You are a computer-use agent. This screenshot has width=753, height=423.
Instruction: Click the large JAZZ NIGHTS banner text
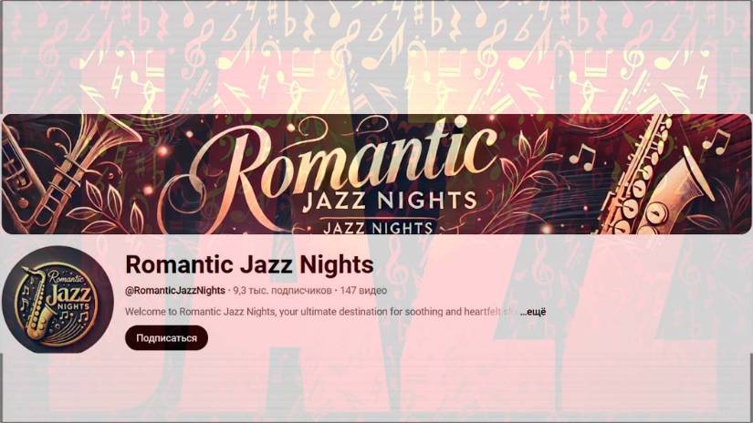point(390,201)
